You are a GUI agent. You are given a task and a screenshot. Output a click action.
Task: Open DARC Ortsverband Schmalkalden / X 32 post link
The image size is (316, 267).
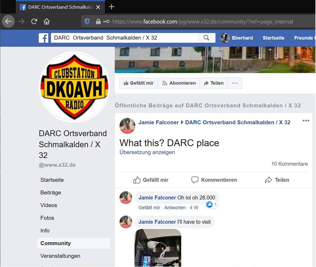[x=238, y=122]
